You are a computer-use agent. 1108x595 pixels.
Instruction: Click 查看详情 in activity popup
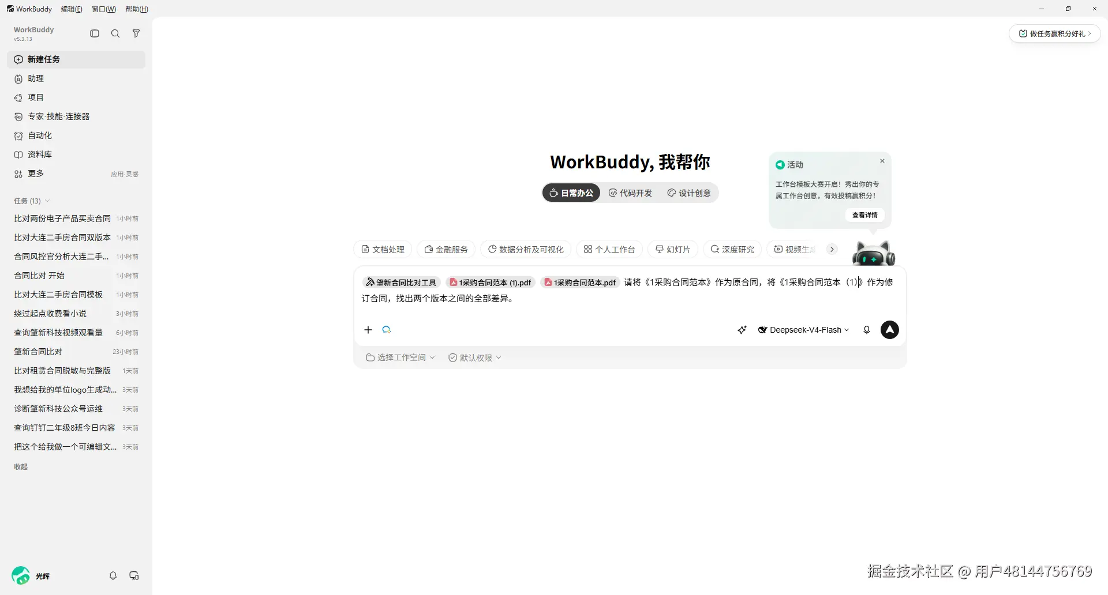point(865,215)
